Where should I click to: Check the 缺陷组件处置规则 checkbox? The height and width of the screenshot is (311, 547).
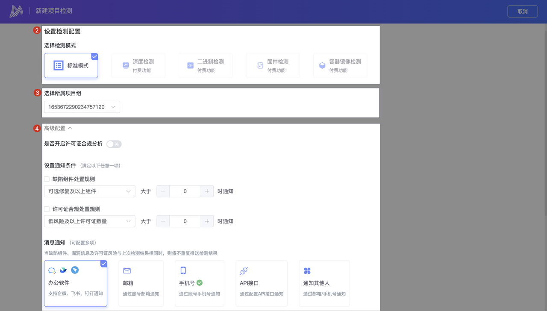[47, 179]
